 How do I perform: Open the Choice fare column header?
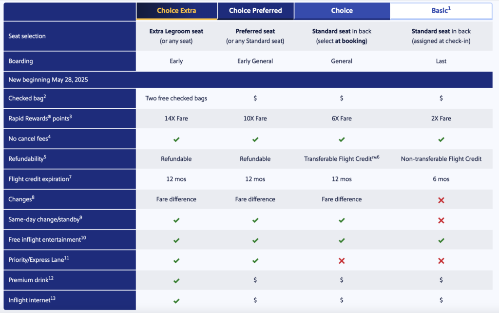pos(342,11)
